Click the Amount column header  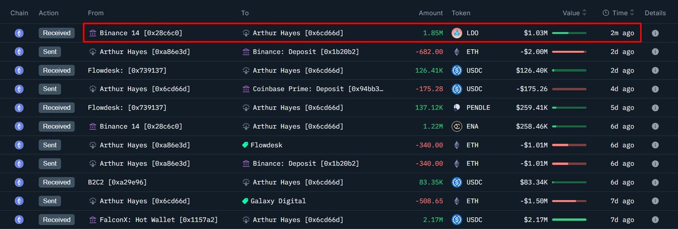tap(431, 13)
